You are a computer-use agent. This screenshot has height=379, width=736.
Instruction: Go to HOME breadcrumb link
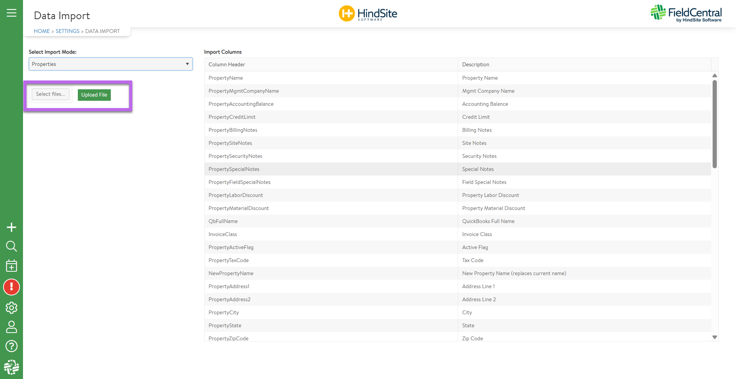point(42,31)
